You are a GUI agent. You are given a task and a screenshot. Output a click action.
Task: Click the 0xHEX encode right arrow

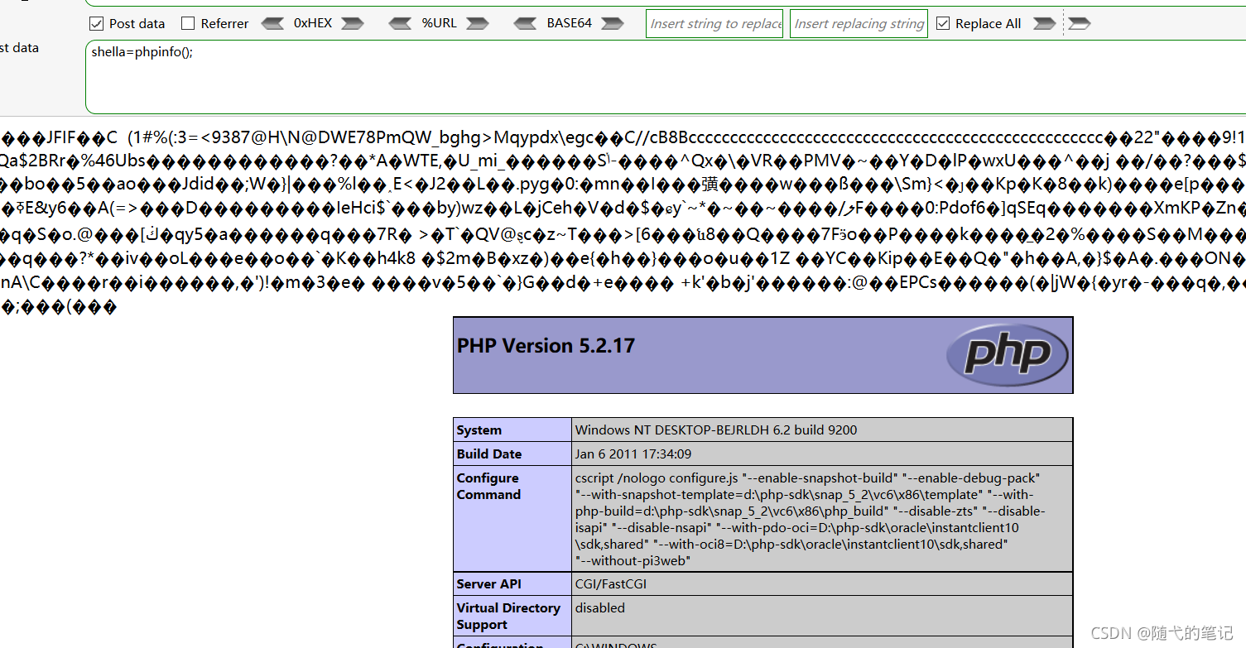point(352,23)
